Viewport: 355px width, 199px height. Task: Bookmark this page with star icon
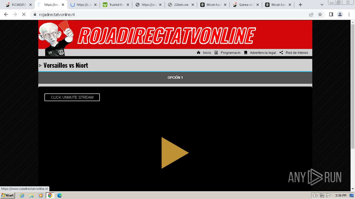point(320,14)
